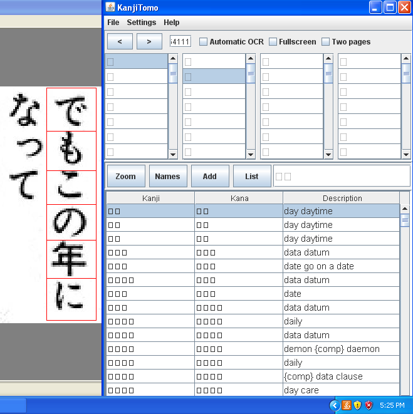Click the も character box in manga image
This screenshot has width=413, height=414.
tap(71, 151)
